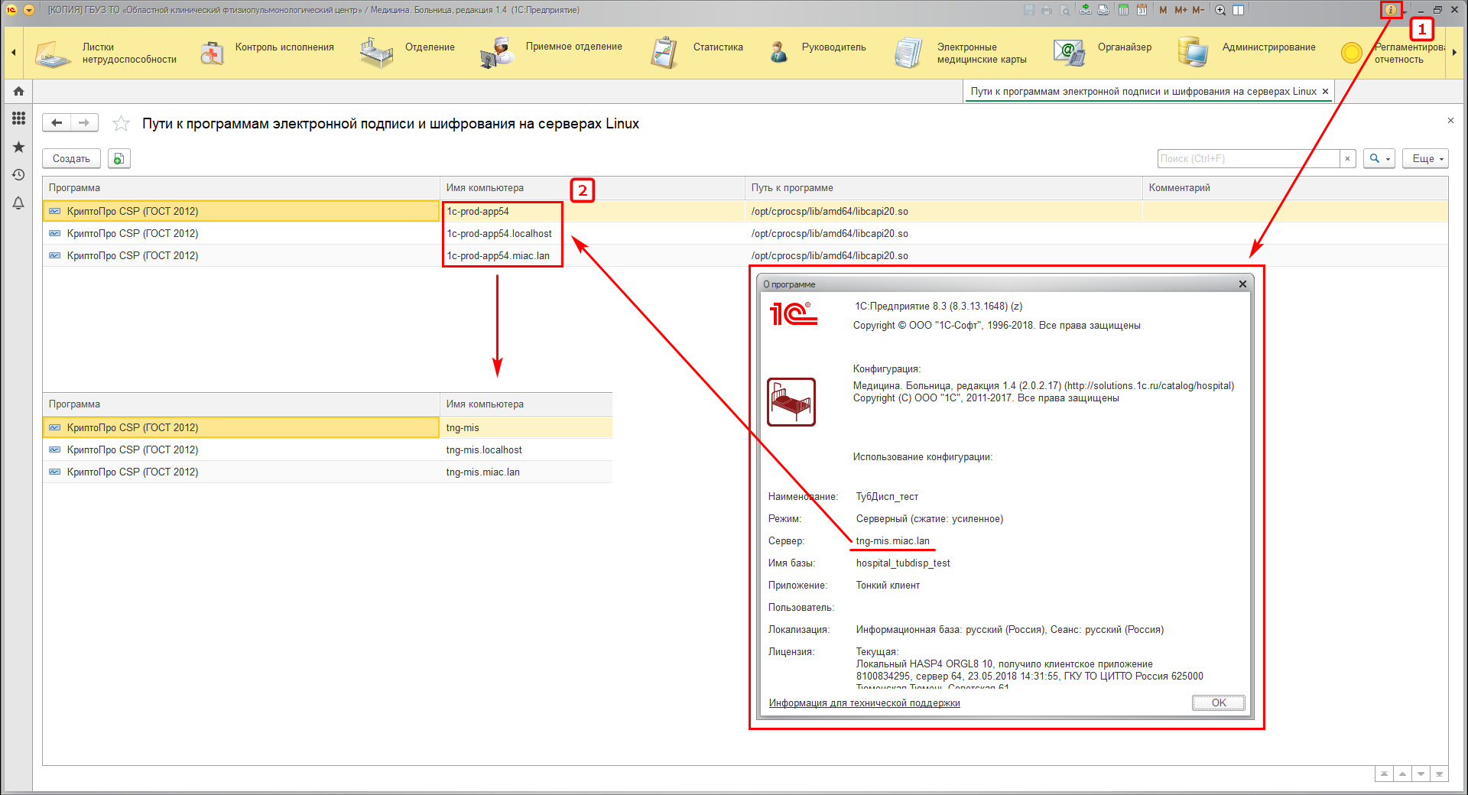Close the Пути к программам tab
This screenshot has width=1468, height=795.
coord(1326,92)
